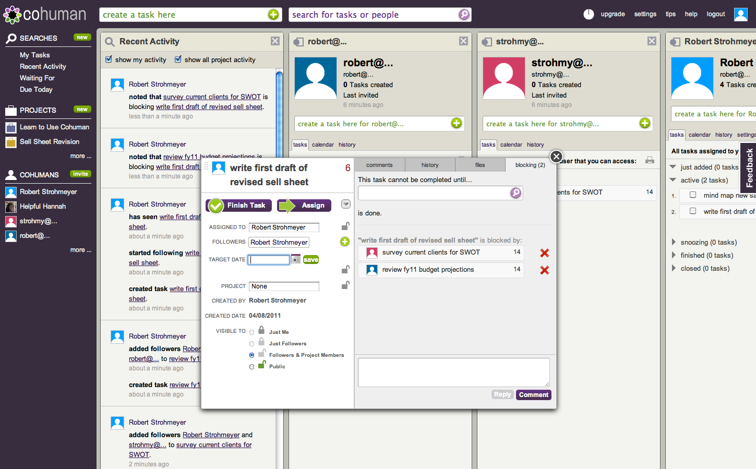Click the Assign button

click(304, 206)
